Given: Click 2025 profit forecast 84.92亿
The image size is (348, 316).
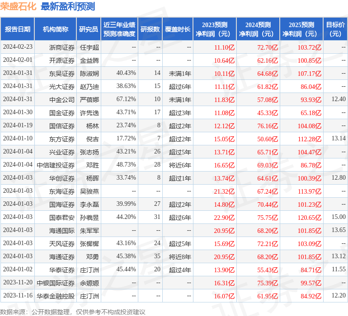Looking at the screenshot, I should point(311,296).
